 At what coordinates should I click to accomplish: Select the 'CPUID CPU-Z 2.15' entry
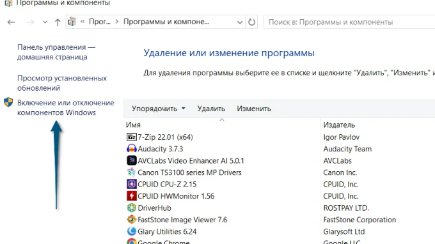(167, 185)
